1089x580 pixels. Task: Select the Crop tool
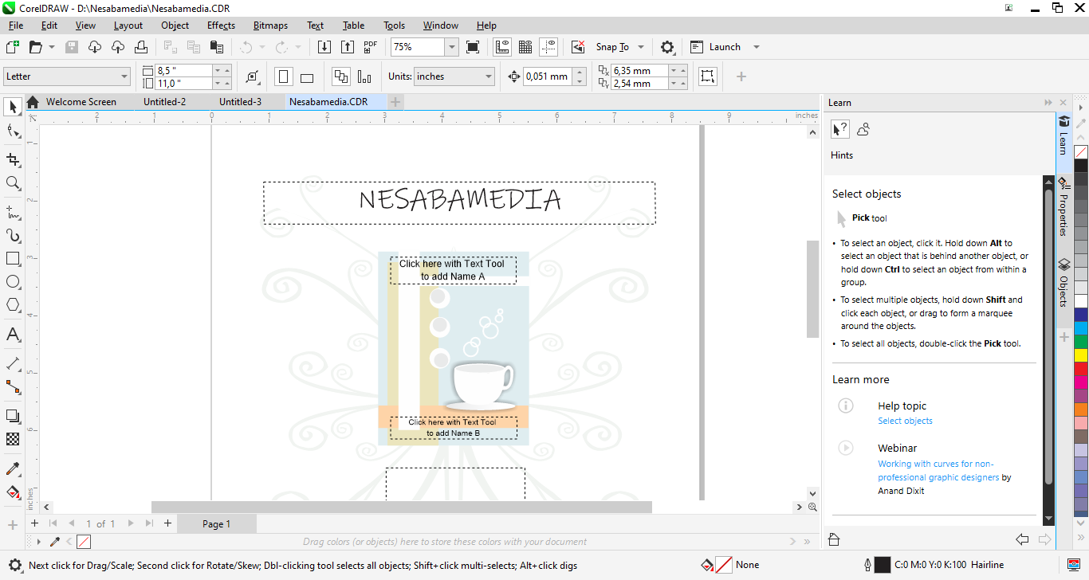point(13,160)
